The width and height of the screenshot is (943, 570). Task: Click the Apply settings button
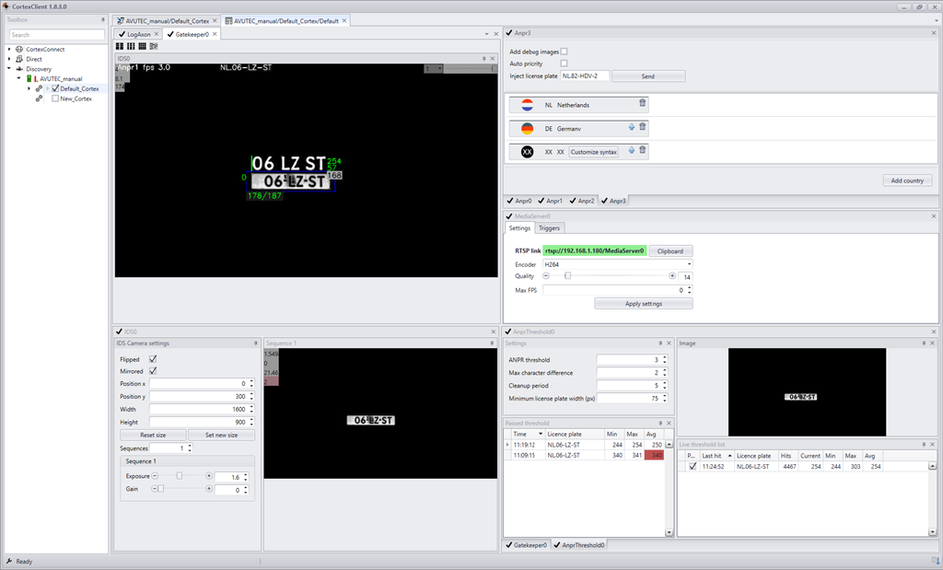[644, 304]
